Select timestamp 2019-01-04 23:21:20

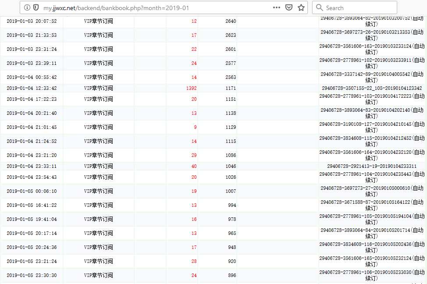(x=32, y=155)
